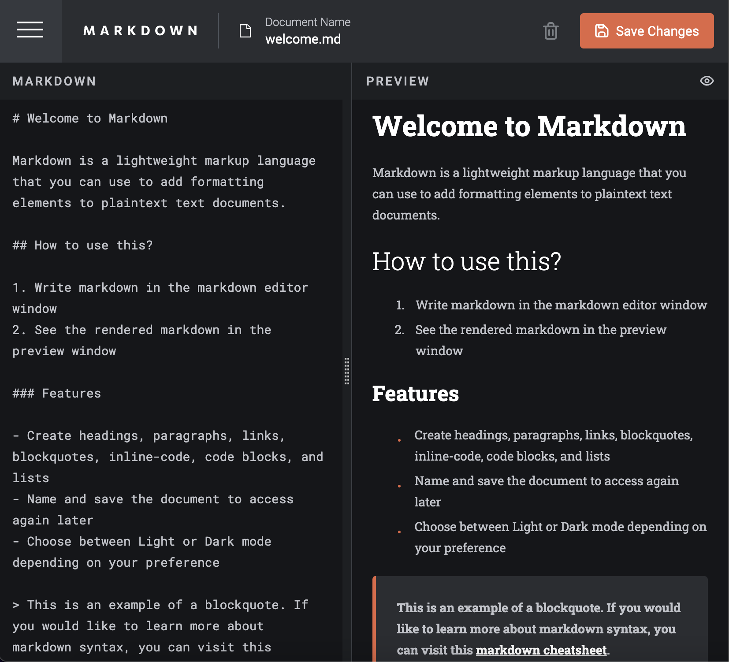
Task: Click 'See the rendered markdown in the preview' preview item
Action: (x=541, y=340)
